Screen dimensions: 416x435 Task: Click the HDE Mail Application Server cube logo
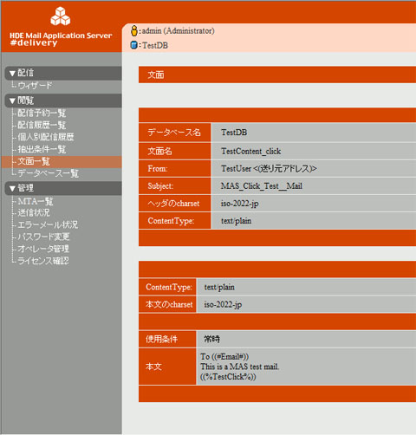pyautogui.click(x=61, y=16)
